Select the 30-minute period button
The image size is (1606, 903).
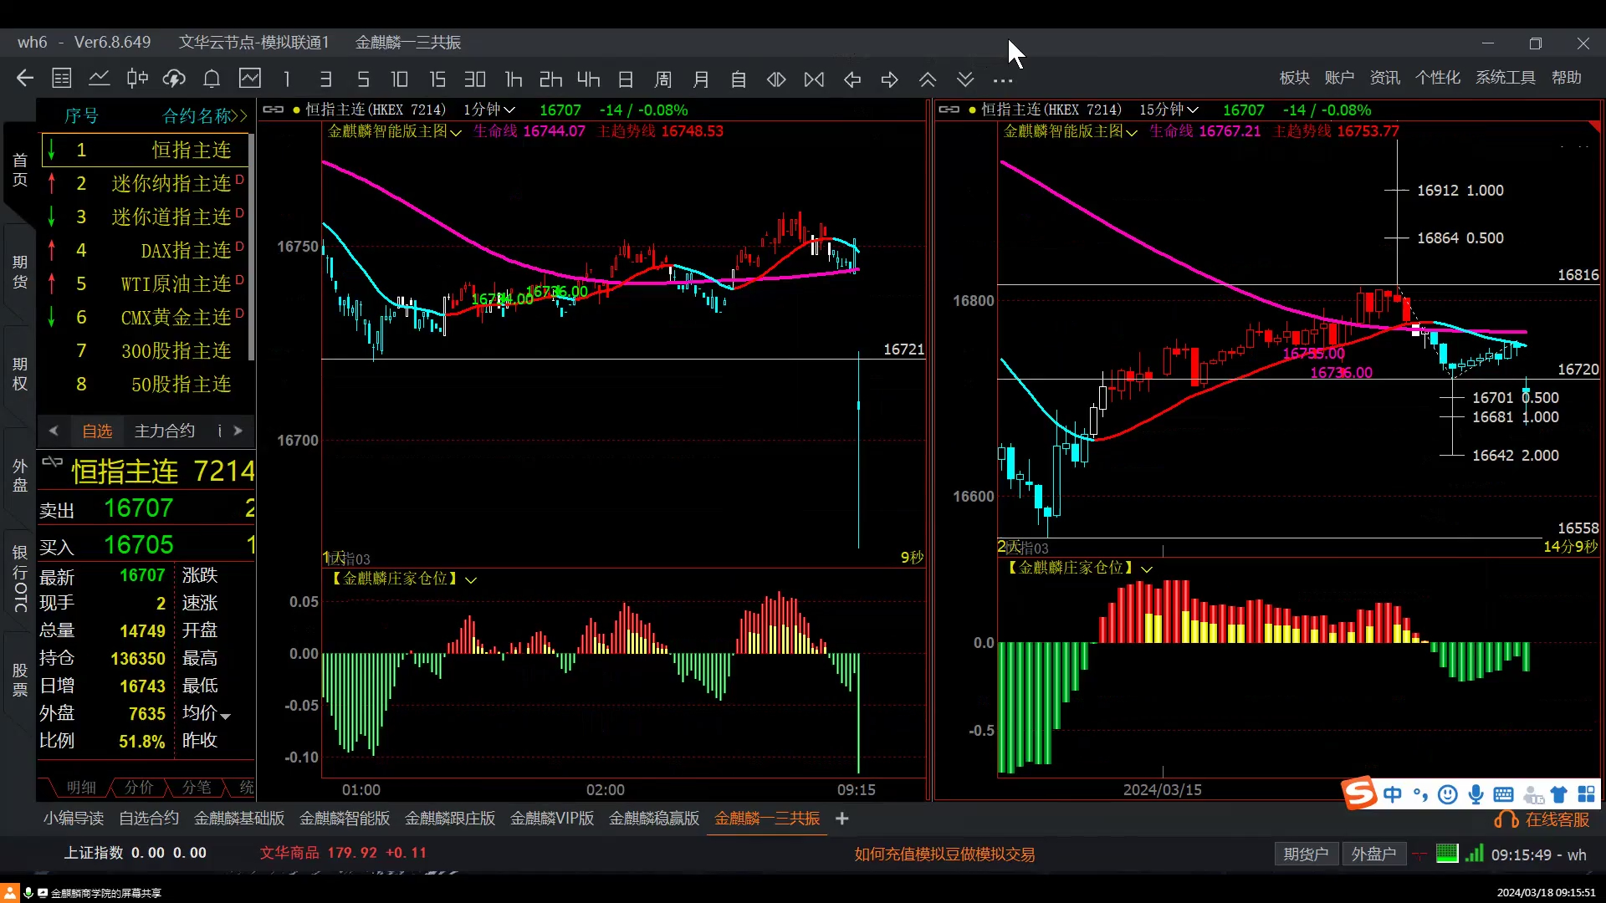[475, 79]
